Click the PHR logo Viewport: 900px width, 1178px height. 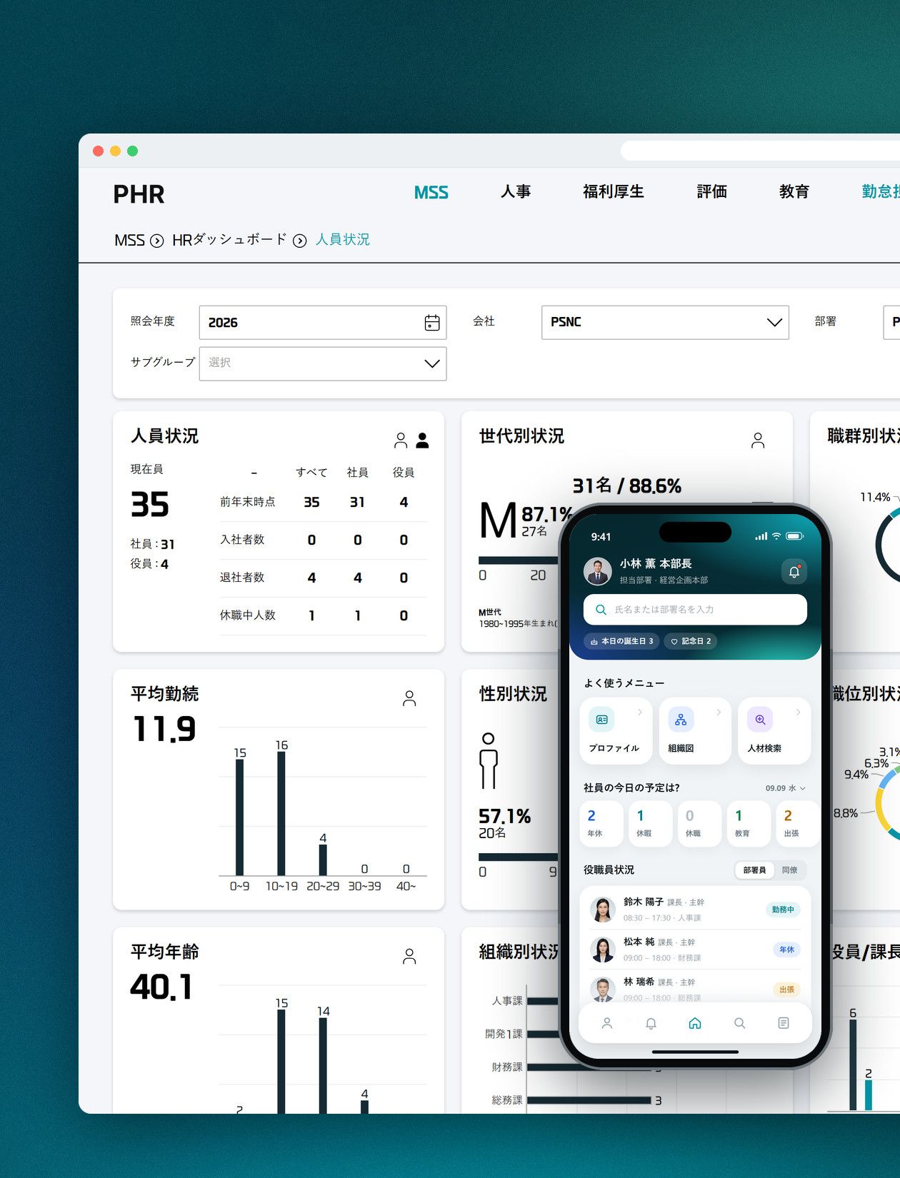click(139, 194)
